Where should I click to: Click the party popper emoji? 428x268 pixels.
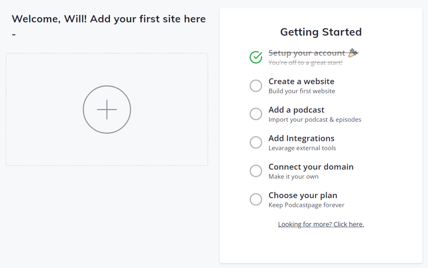pos(353,52)
